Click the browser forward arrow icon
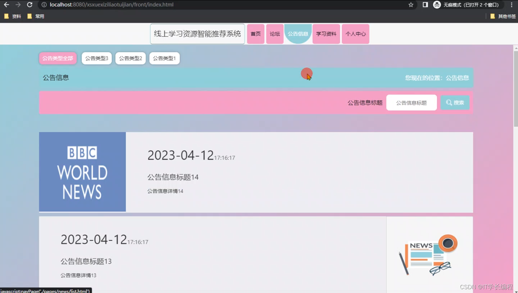This screenshot has width=518, height=293. pyautogui.click(x=18, y=5)
